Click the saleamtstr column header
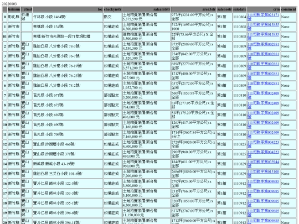 coord(146,9)
